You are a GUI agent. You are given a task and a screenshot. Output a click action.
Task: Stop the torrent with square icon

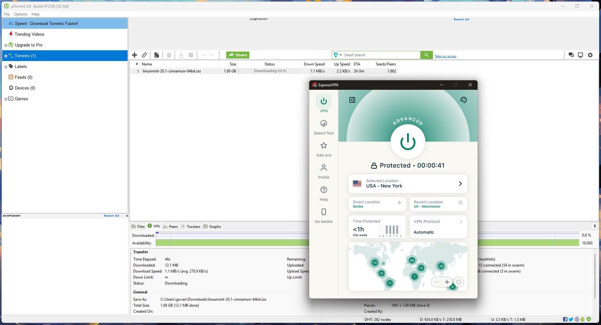pos(191,55)
